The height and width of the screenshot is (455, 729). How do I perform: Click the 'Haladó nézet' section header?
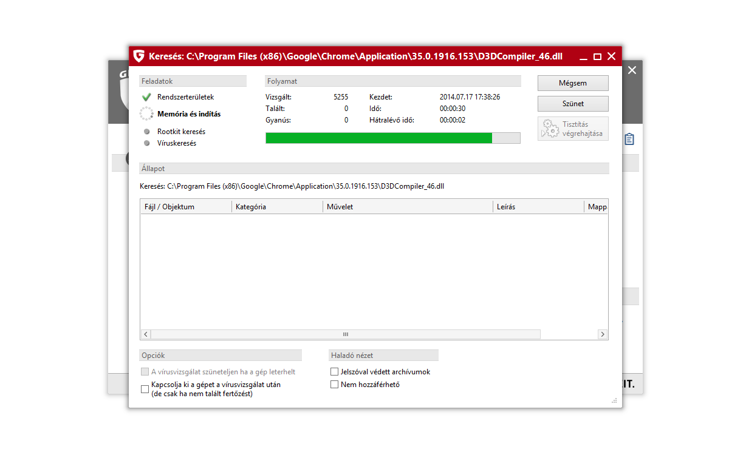383,356
